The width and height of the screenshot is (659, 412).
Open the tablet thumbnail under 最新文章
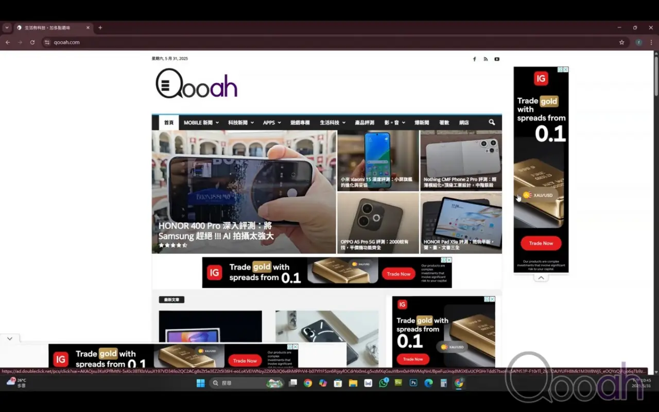click(x=210, y=327)
